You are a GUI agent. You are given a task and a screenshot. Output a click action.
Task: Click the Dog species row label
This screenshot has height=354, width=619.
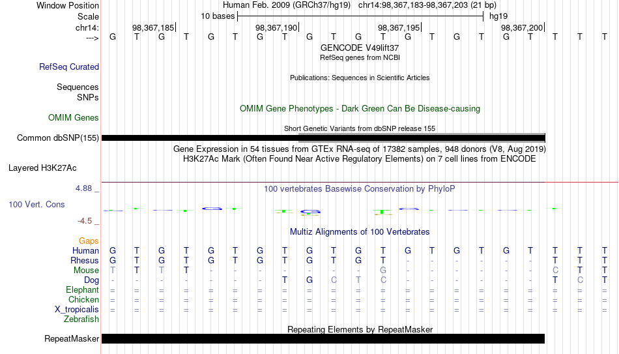pos(92,280)
